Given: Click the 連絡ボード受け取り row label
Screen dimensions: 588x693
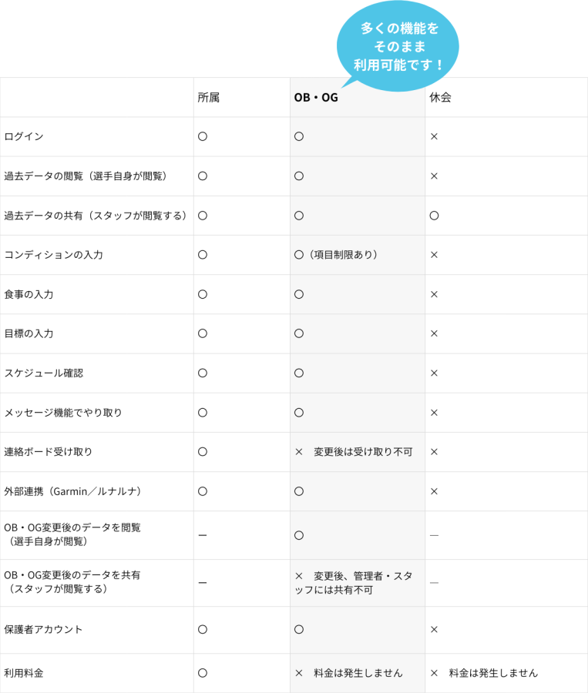Looking at the screenshot, I should coord(49,452).
